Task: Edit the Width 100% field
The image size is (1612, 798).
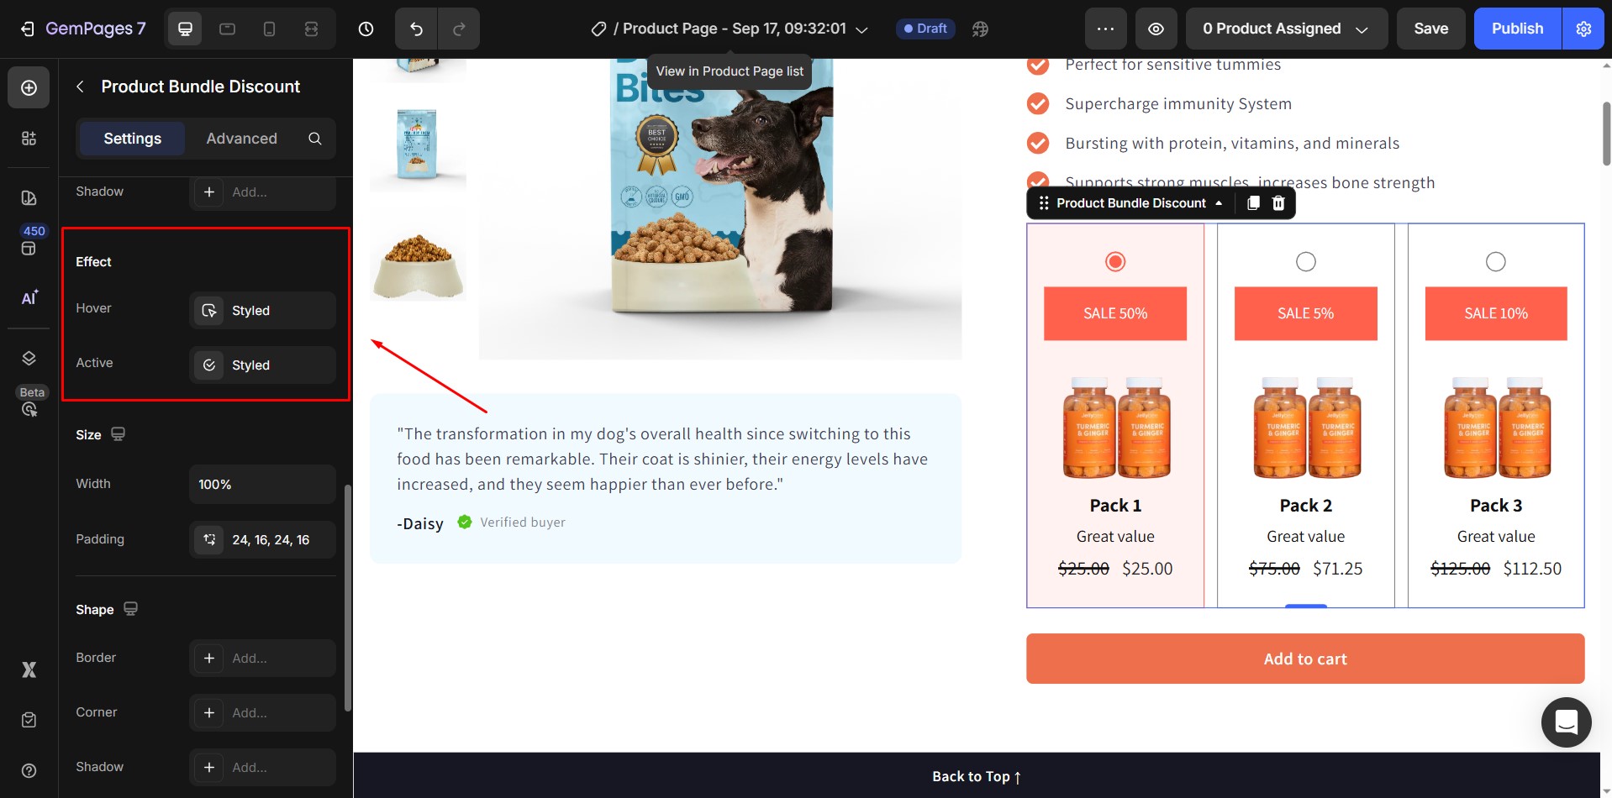Action: (x=262, y=484)
